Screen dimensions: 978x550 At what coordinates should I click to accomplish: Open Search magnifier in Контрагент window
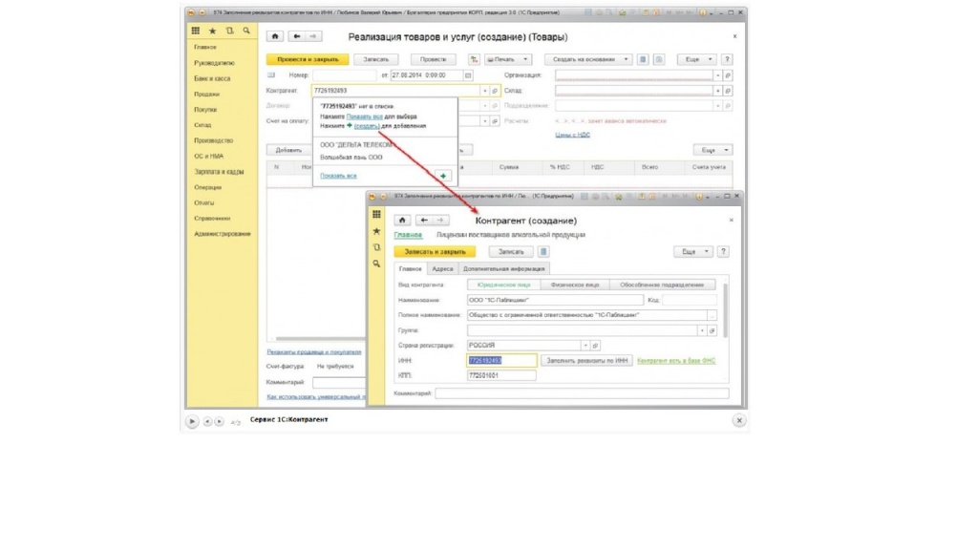pyautogui.click(x=376, y=264)
